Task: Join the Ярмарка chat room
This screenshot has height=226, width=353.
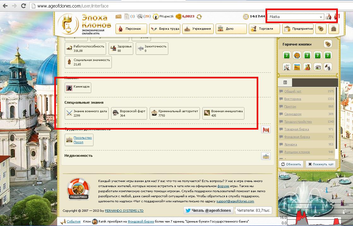Action: [290, 144]
